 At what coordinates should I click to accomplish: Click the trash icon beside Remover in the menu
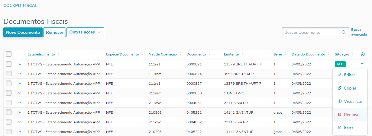coord(340,115)
